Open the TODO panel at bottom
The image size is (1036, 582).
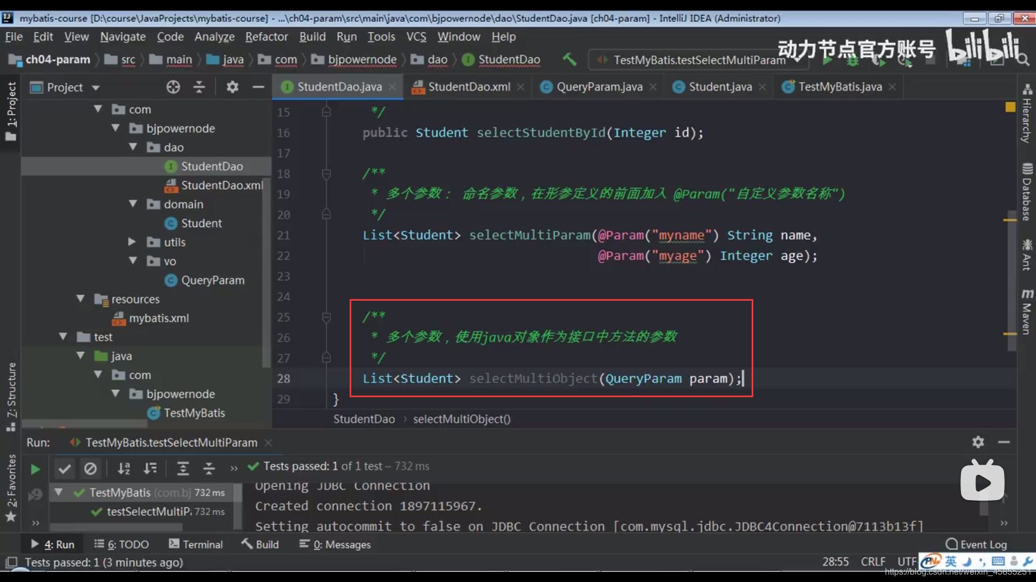pos(128,544)
